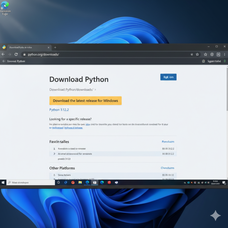Focus the taskbar search box
228x228 pixels.
coord(31,182)
